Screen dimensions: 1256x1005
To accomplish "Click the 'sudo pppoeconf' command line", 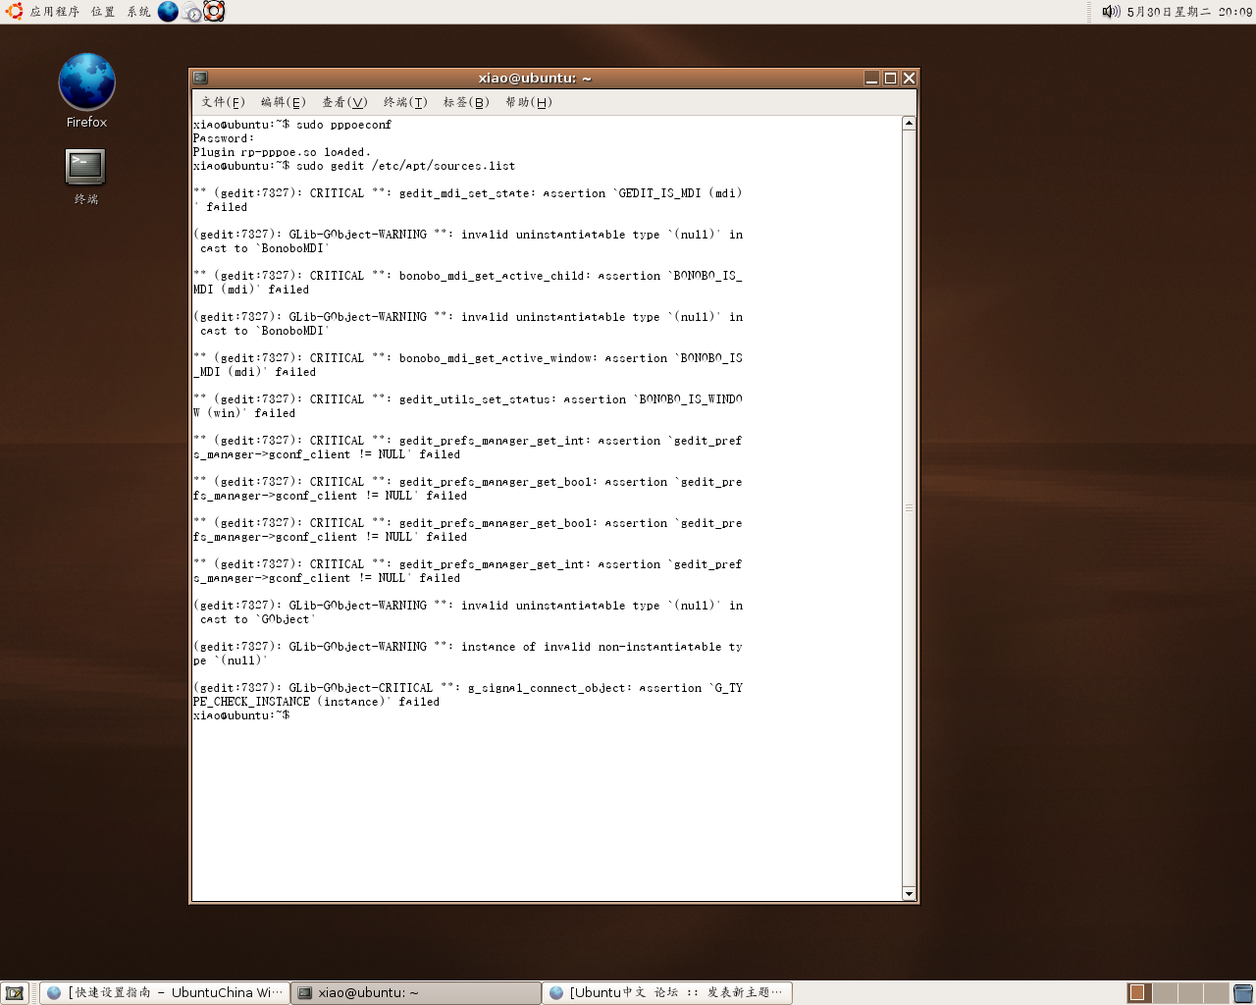I will 291,125.
